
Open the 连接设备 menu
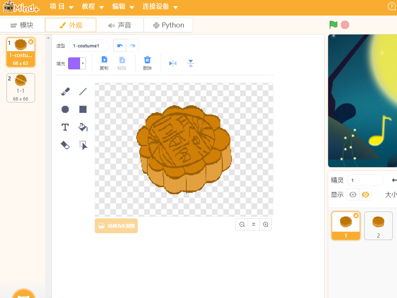click(x=160, y=7)
